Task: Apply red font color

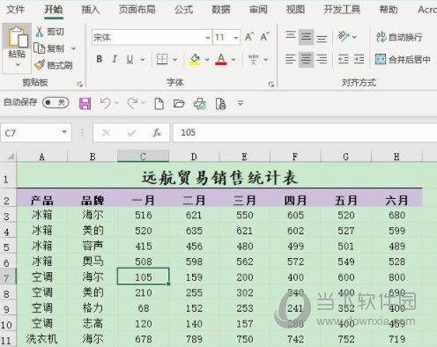Action: pyautogui.click(x=221, y=59)
